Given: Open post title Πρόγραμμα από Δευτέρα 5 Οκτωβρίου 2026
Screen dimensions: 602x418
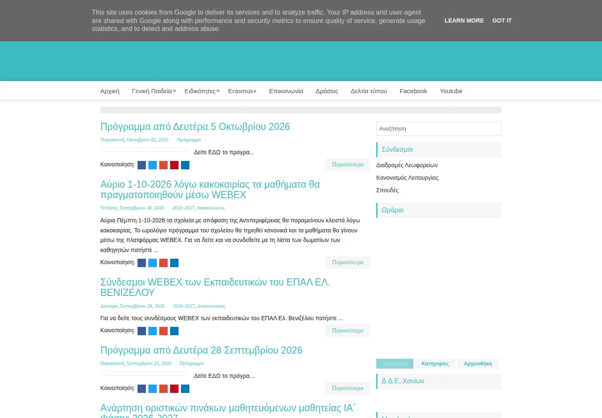Looking at the screenshot, I should [195, 127].
